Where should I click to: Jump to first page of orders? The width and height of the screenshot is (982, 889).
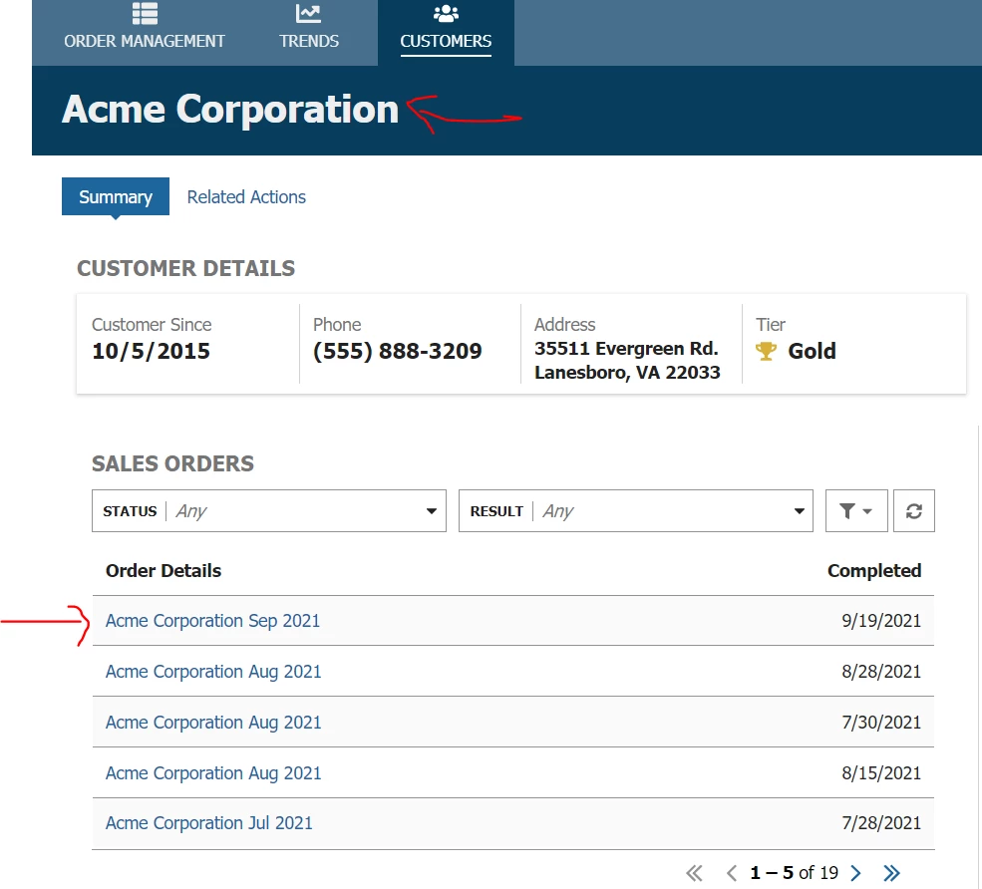pos(695,873)
